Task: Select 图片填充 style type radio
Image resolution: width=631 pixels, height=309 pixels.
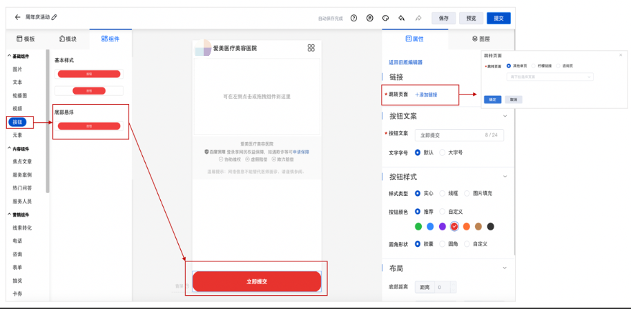Action: coord(467,193)
